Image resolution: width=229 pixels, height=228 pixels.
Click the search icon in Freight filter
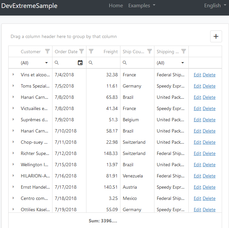(x=91, y=63)
